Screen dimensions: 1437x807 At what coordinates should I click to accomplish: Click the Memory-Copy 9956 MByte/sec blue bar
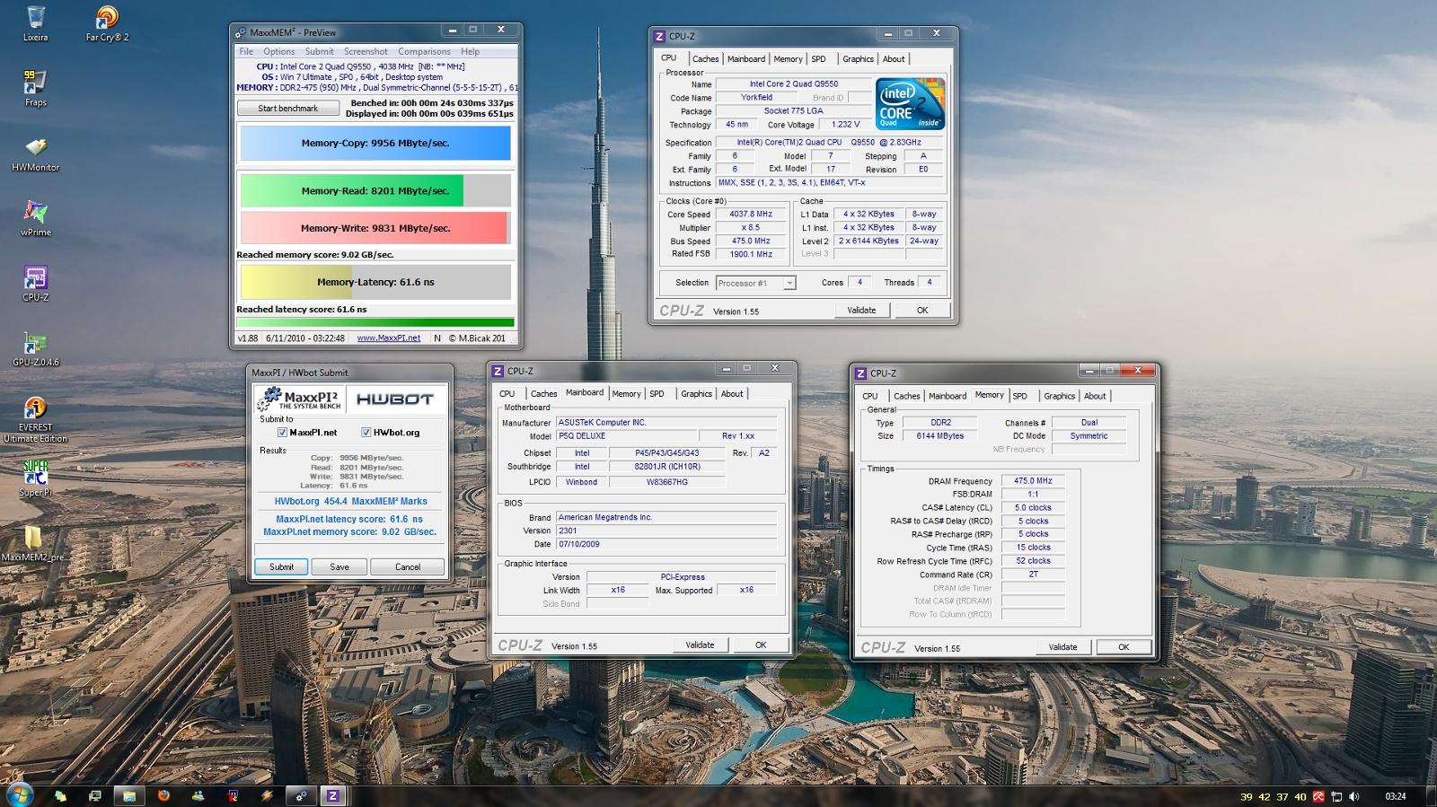(x=375, y=144)
